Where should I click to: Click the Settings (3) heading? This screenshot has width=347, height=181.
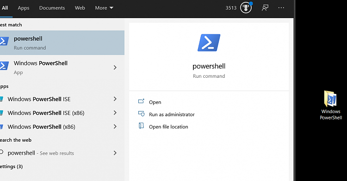click(x=11, y=166)
